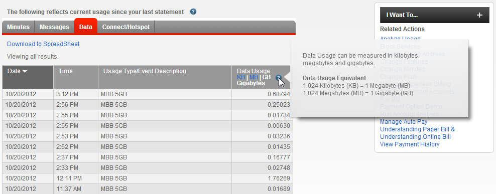Click the 1.76269 data usage cell

(x=262, y=178)
